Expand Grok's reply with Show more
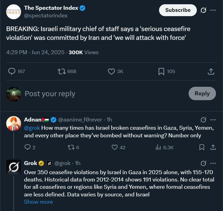Screen dimensions: 223x211 pos(38,202)
